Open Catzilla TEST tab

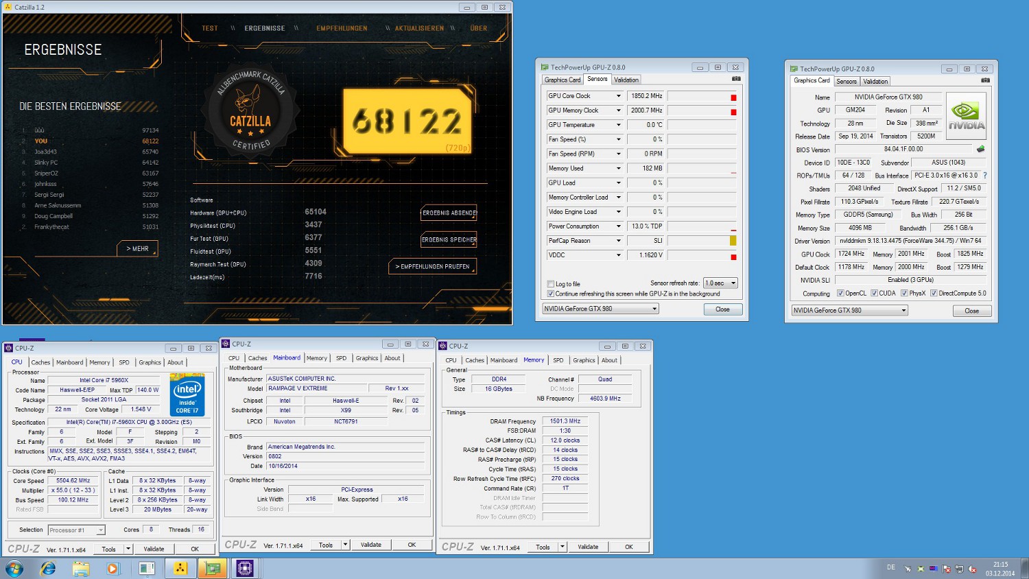click(210, 28)
